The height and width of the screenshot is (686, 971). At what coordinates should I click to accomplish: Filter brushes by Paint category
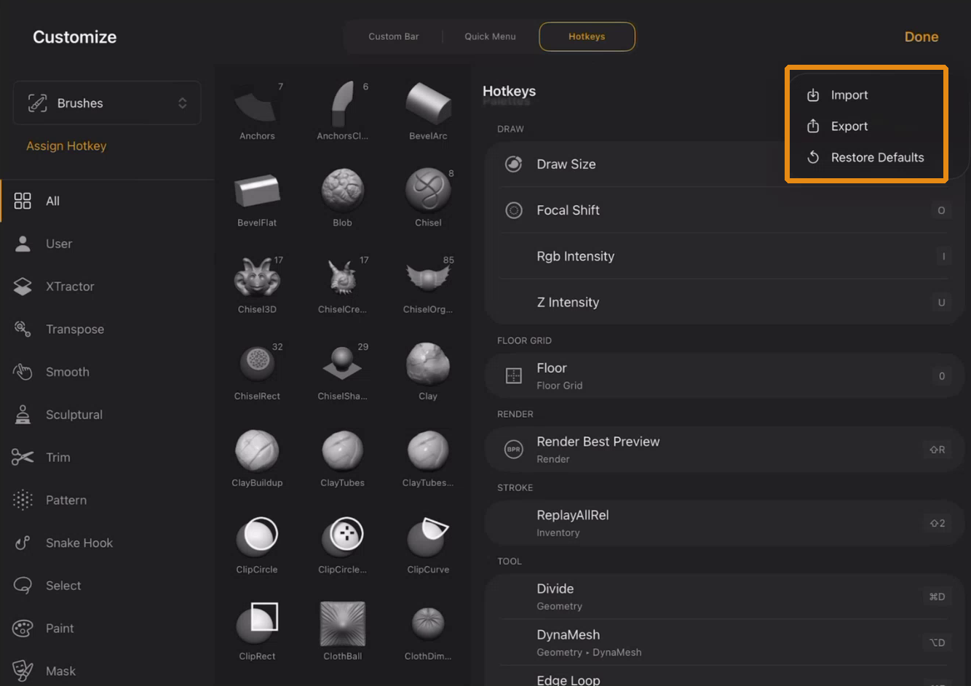tap(107, 629)
